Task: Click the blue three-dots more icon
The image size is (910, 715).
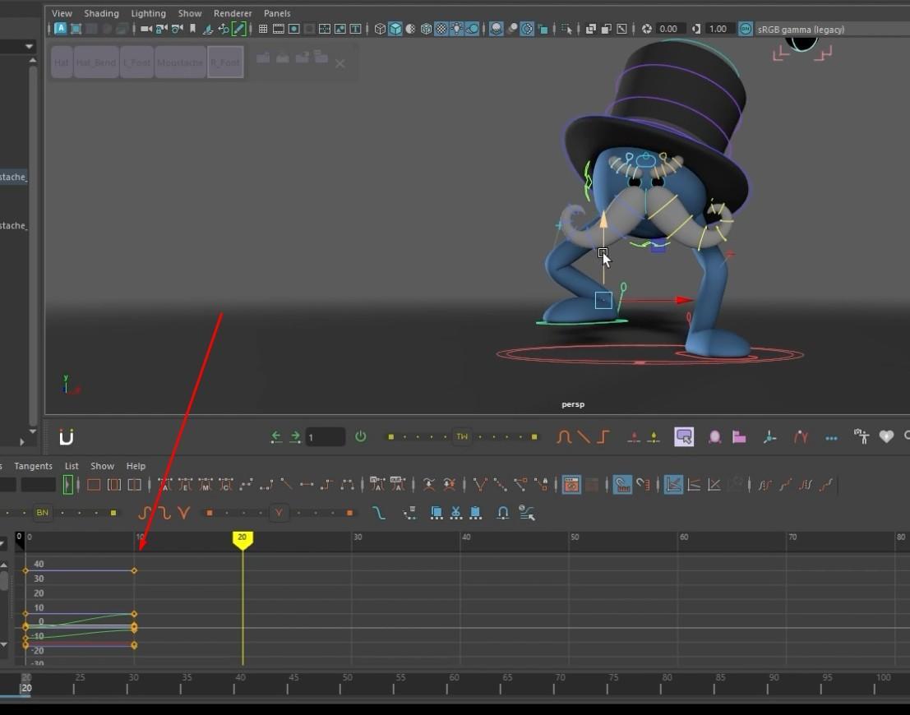Action: click(831, 438)
